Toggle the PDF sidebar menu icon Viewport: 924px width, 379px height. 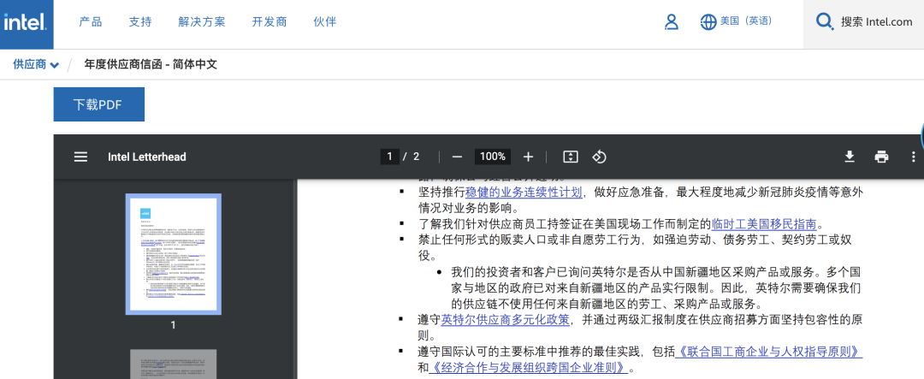point(80,157)
